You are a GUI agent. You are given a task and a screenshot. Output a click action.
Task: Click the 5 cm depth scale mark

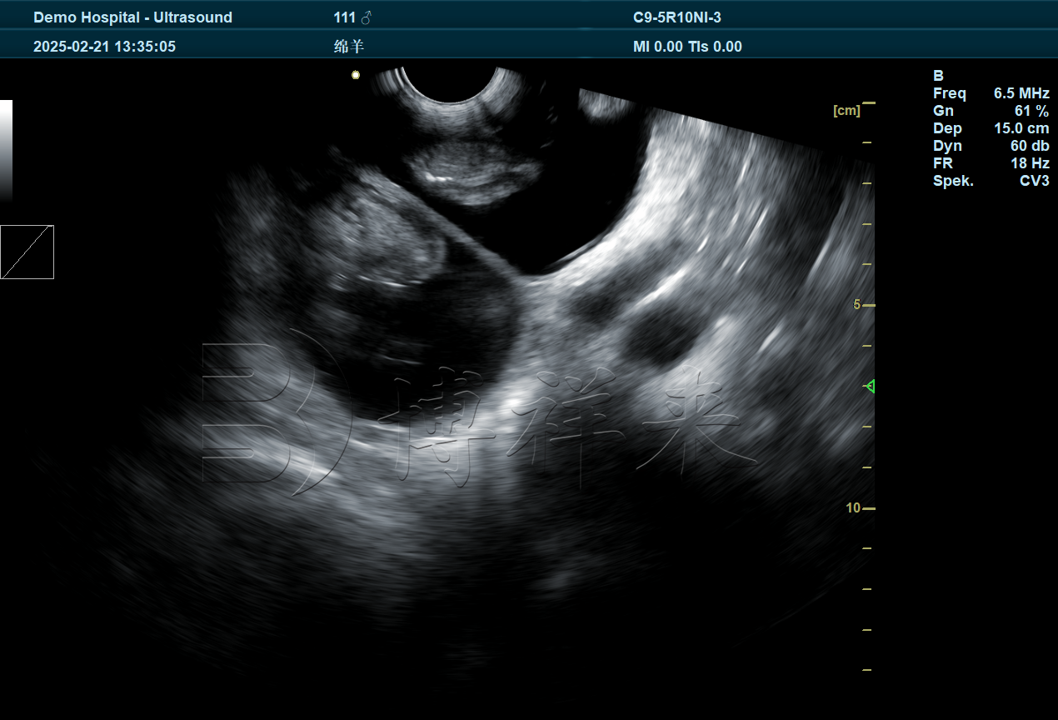click(857, 305)
